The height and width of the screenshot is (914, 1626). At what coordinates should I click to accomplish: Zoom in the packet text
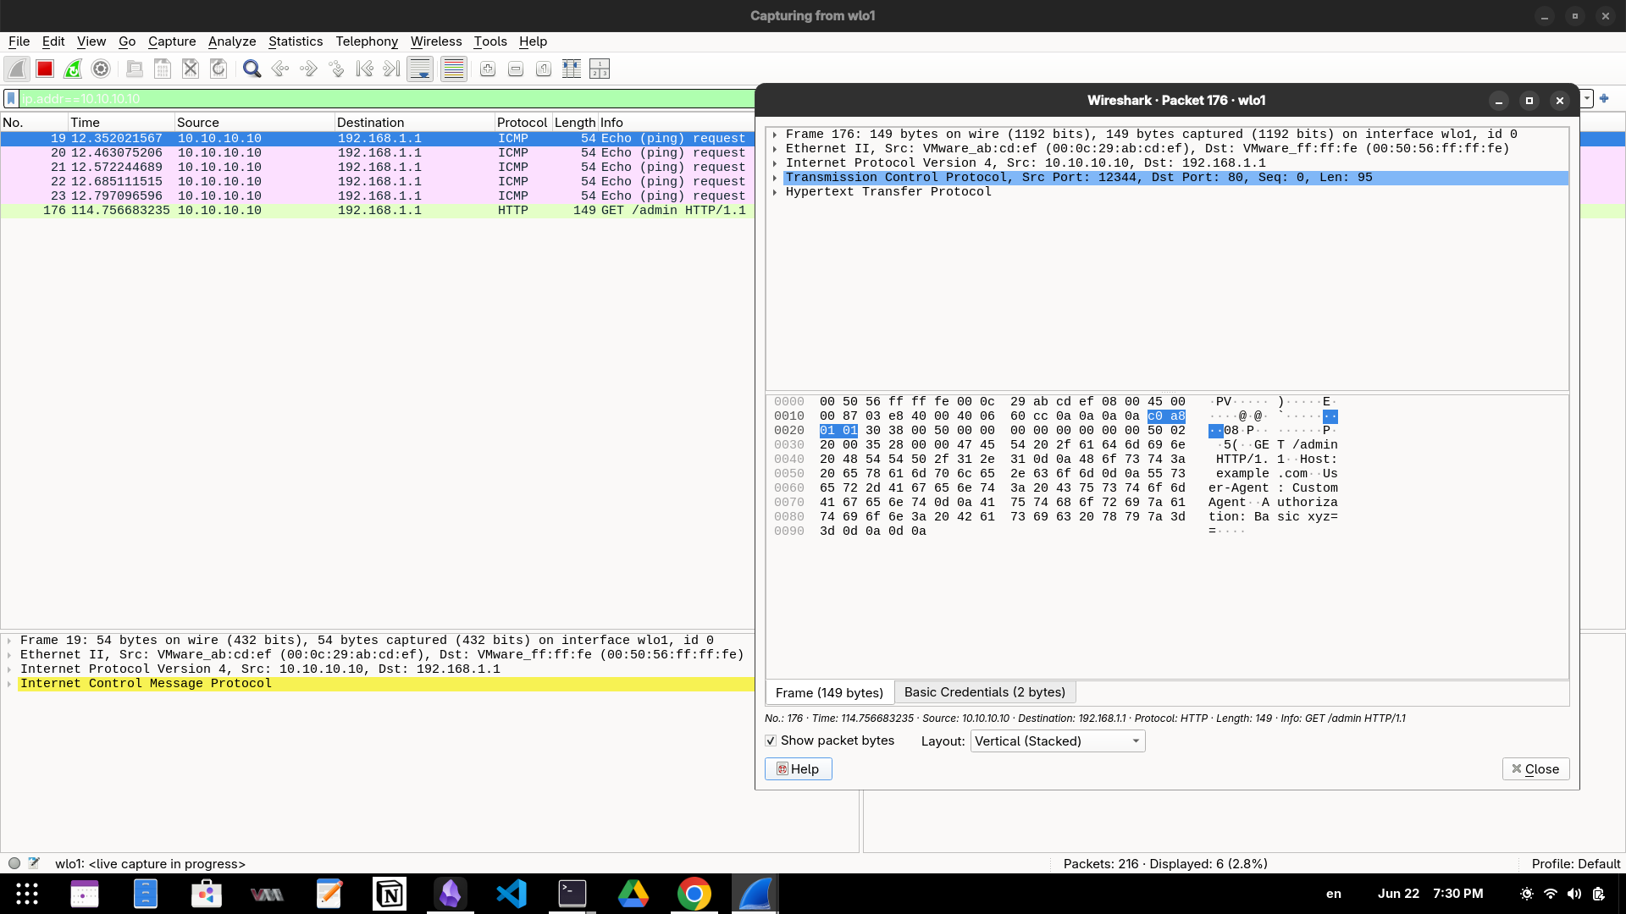coord(488,69)
